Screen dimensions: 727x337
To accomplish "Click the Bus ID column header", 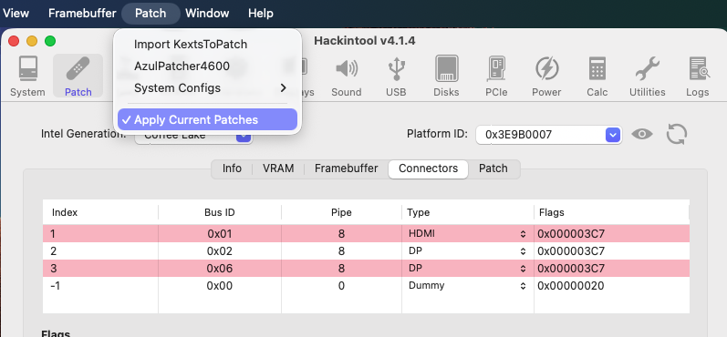I will point(220,212).
